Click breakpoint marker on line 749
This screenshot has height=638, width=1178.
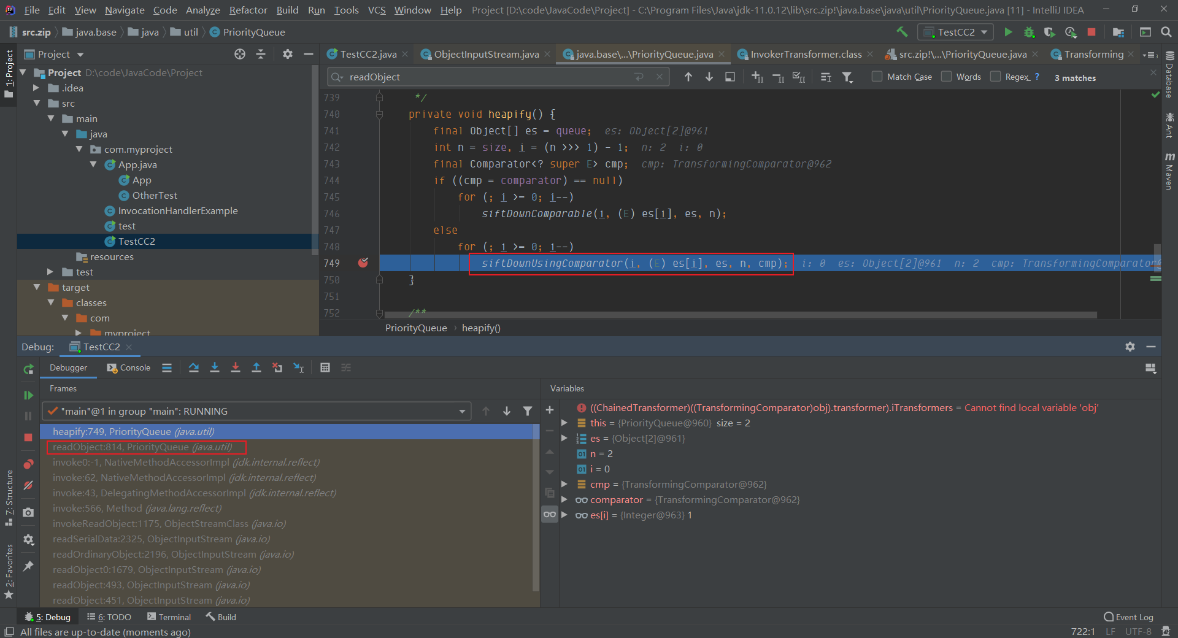pos(363,263)
